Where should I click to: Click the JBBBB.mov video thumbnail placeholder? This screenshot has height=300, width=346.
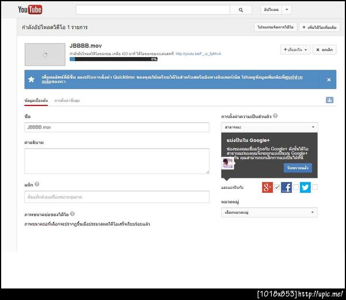45,54
